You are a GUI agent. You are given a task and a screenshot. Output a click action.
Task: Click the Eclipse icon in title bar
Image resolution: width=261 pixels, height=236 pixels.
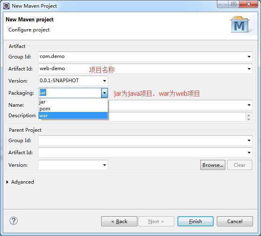click(6, 6)
